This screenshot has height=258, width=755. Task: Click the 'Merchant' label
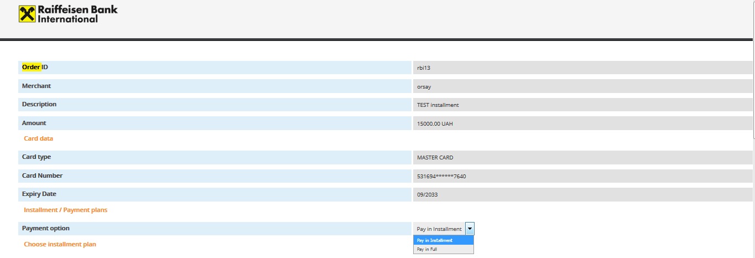pos(37,86)
